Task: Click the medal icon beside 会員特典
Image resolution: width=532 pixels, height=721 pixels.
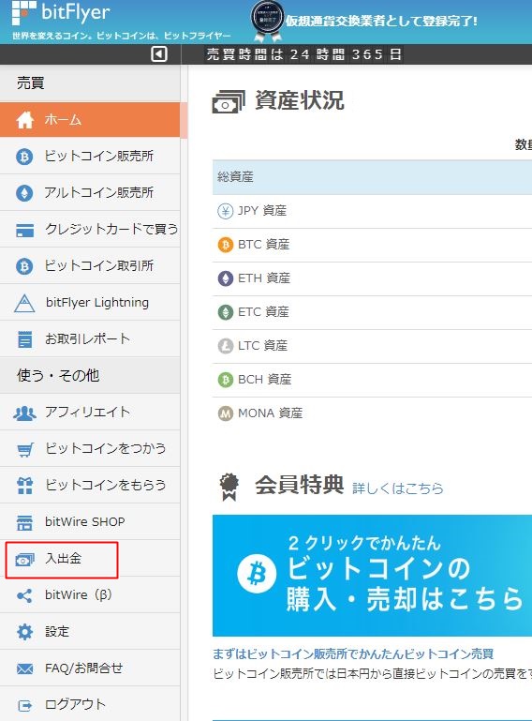Action: tap(229, 487)
